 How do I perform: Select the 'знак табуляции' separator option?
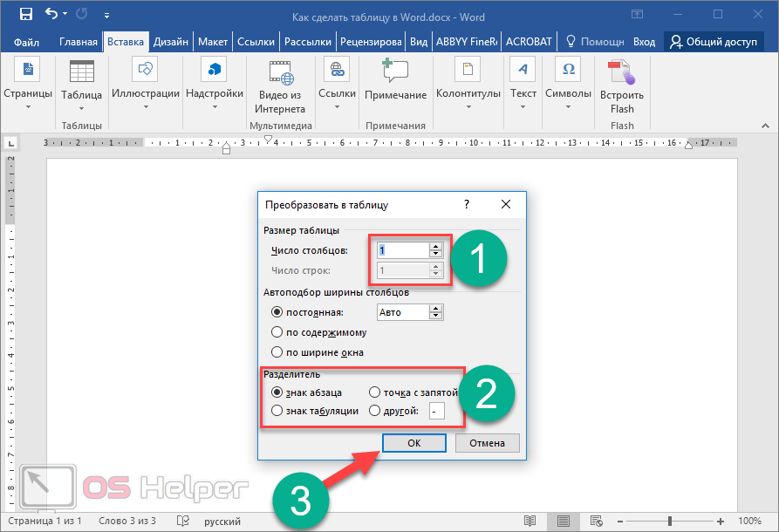coord(277,411)
